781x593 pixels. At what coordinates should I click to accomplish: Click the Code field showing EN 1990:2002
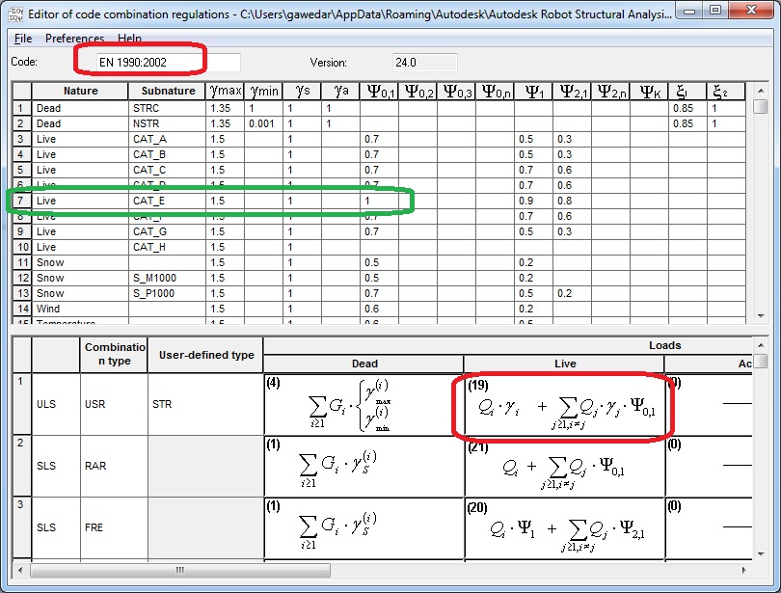(169, 63)
